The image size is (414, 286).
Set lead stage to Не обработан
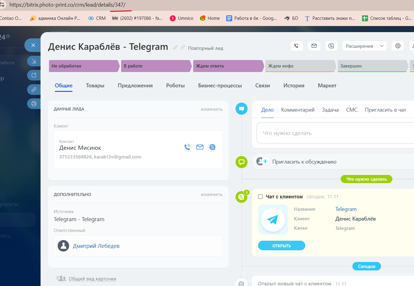point(84,66)
